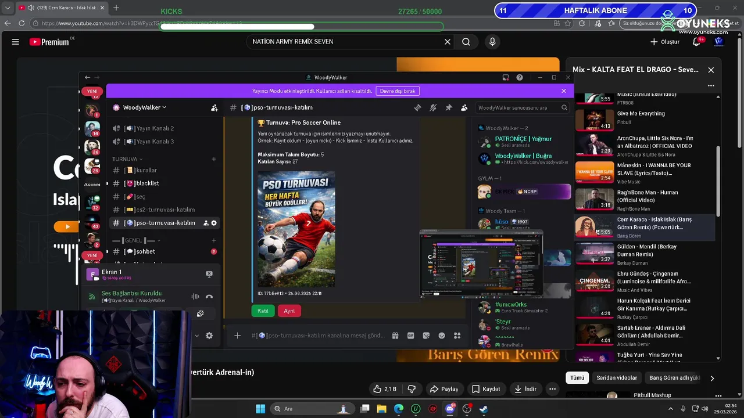Expand chevron beside Discord user settings gear
The width and height of the screenshot is (744, 418).
196,336
